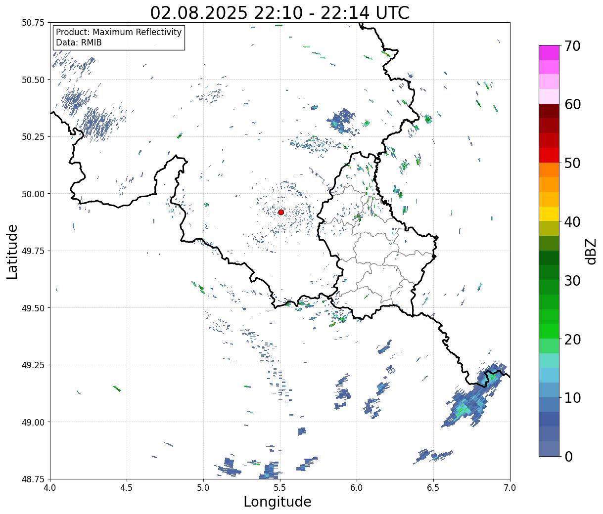Pick the dark red swatch just below 60 dBZ
This screenshot has height=514, width=603.
549,111
